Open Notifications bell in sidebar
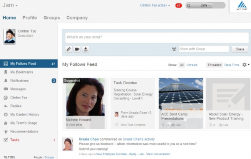 point(6,81)
